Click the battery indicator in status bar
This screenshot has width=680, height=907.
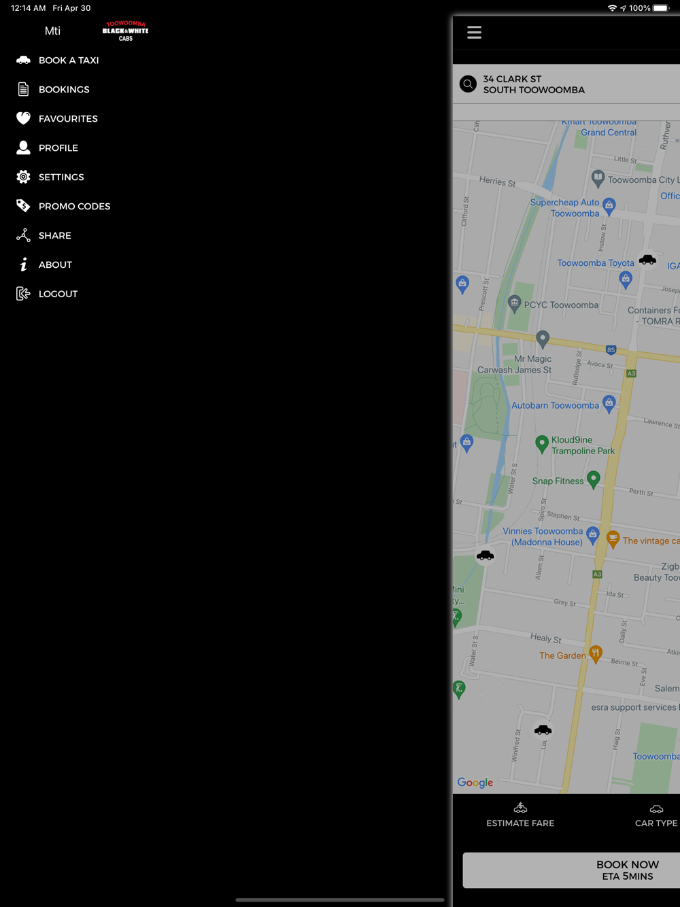click(661, 8)
